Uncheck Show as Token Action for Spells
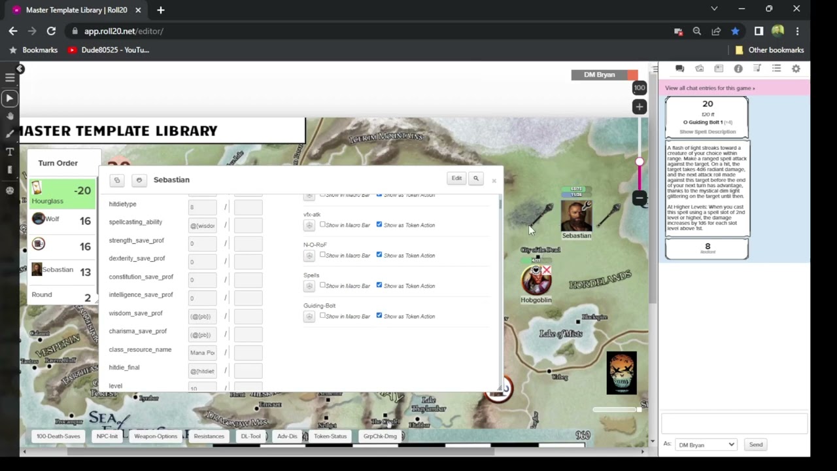 [x=379, y=285]
